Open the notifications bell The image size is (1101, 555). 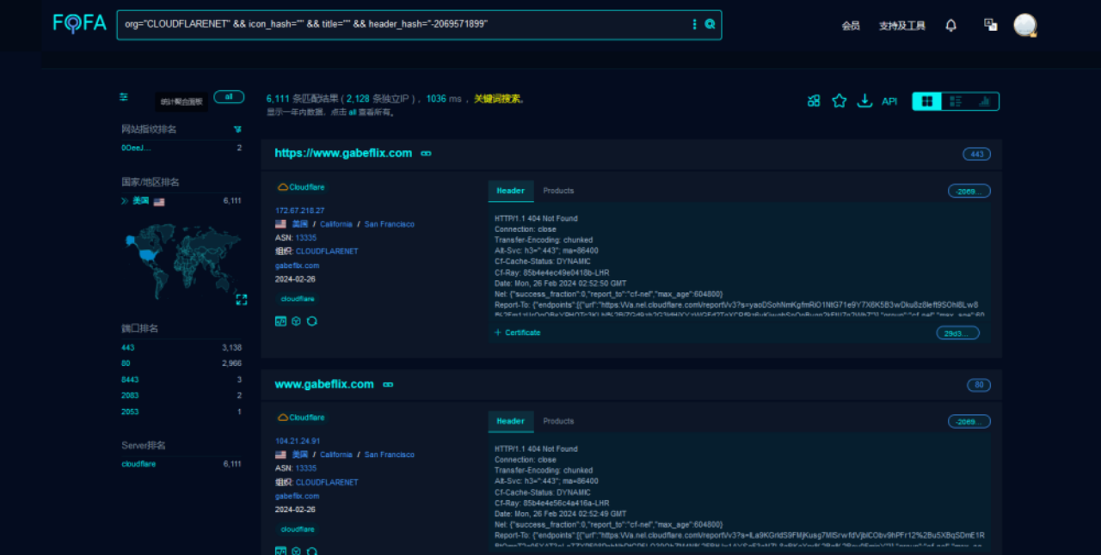pyautogui.click(x=950, y=26)
